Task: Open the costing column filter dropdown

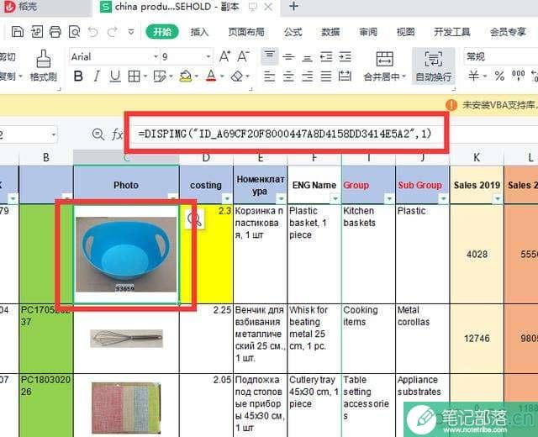Action: click(x=227, y=198)
